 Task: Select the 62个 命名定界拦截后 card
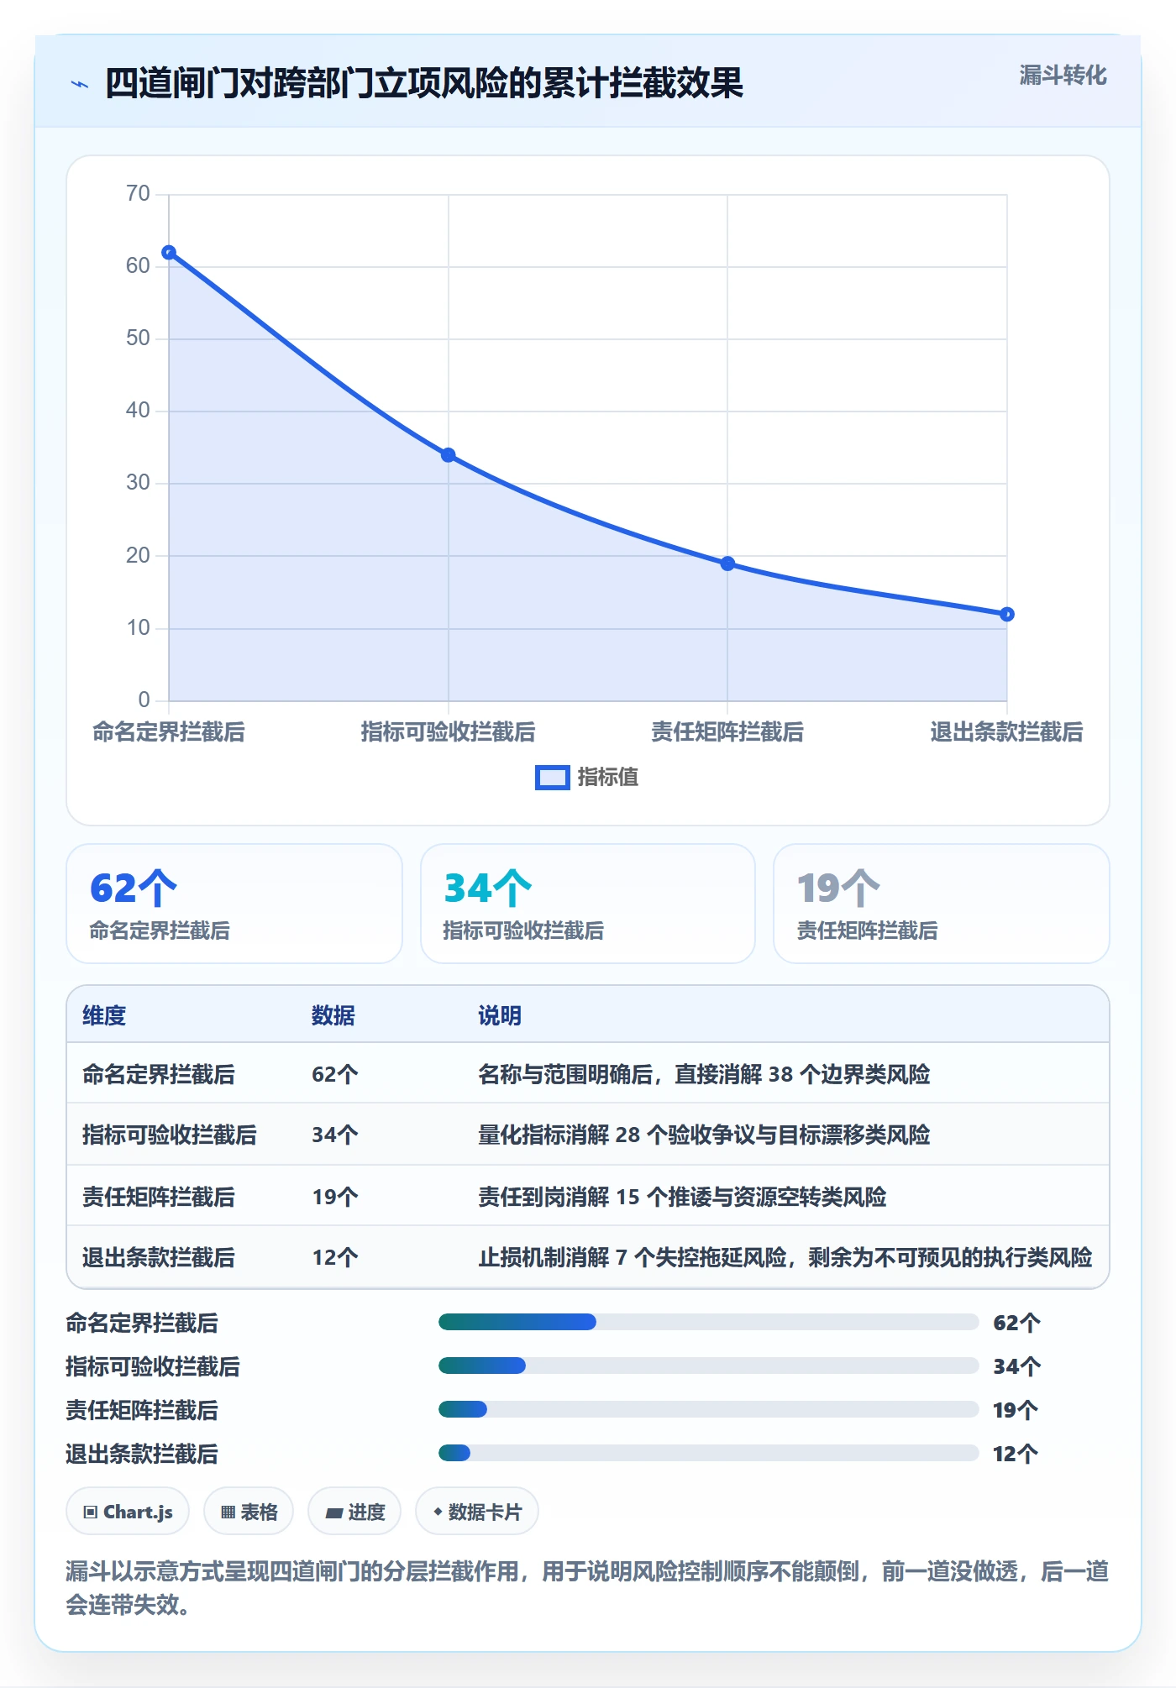coord(234,904)
